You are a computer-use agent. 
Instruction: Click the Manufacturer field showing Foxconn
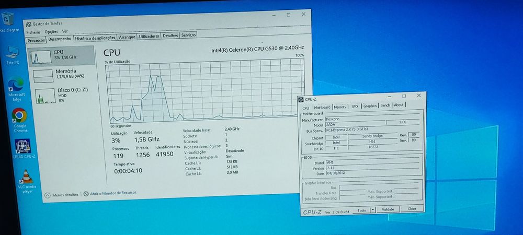[371, 119]
